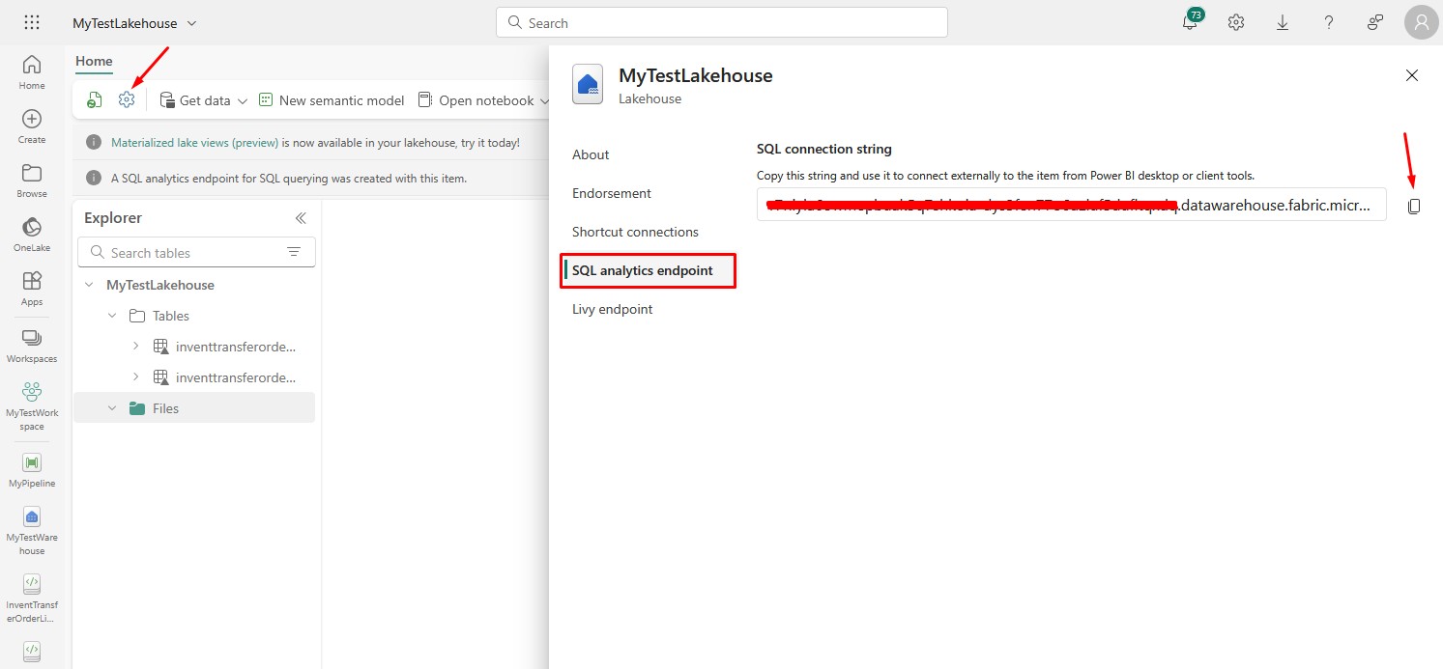Open MyTestWarehouse in the left navigation

click(32, 531)
